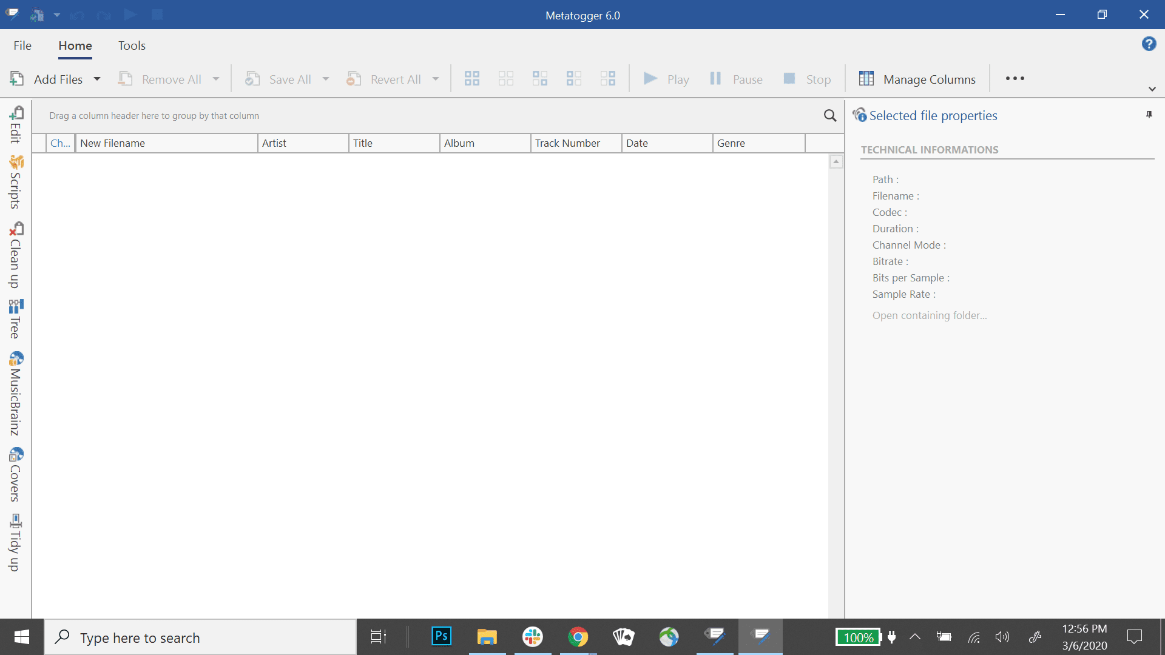Click the search icon in file list

[x=829, y=115]
